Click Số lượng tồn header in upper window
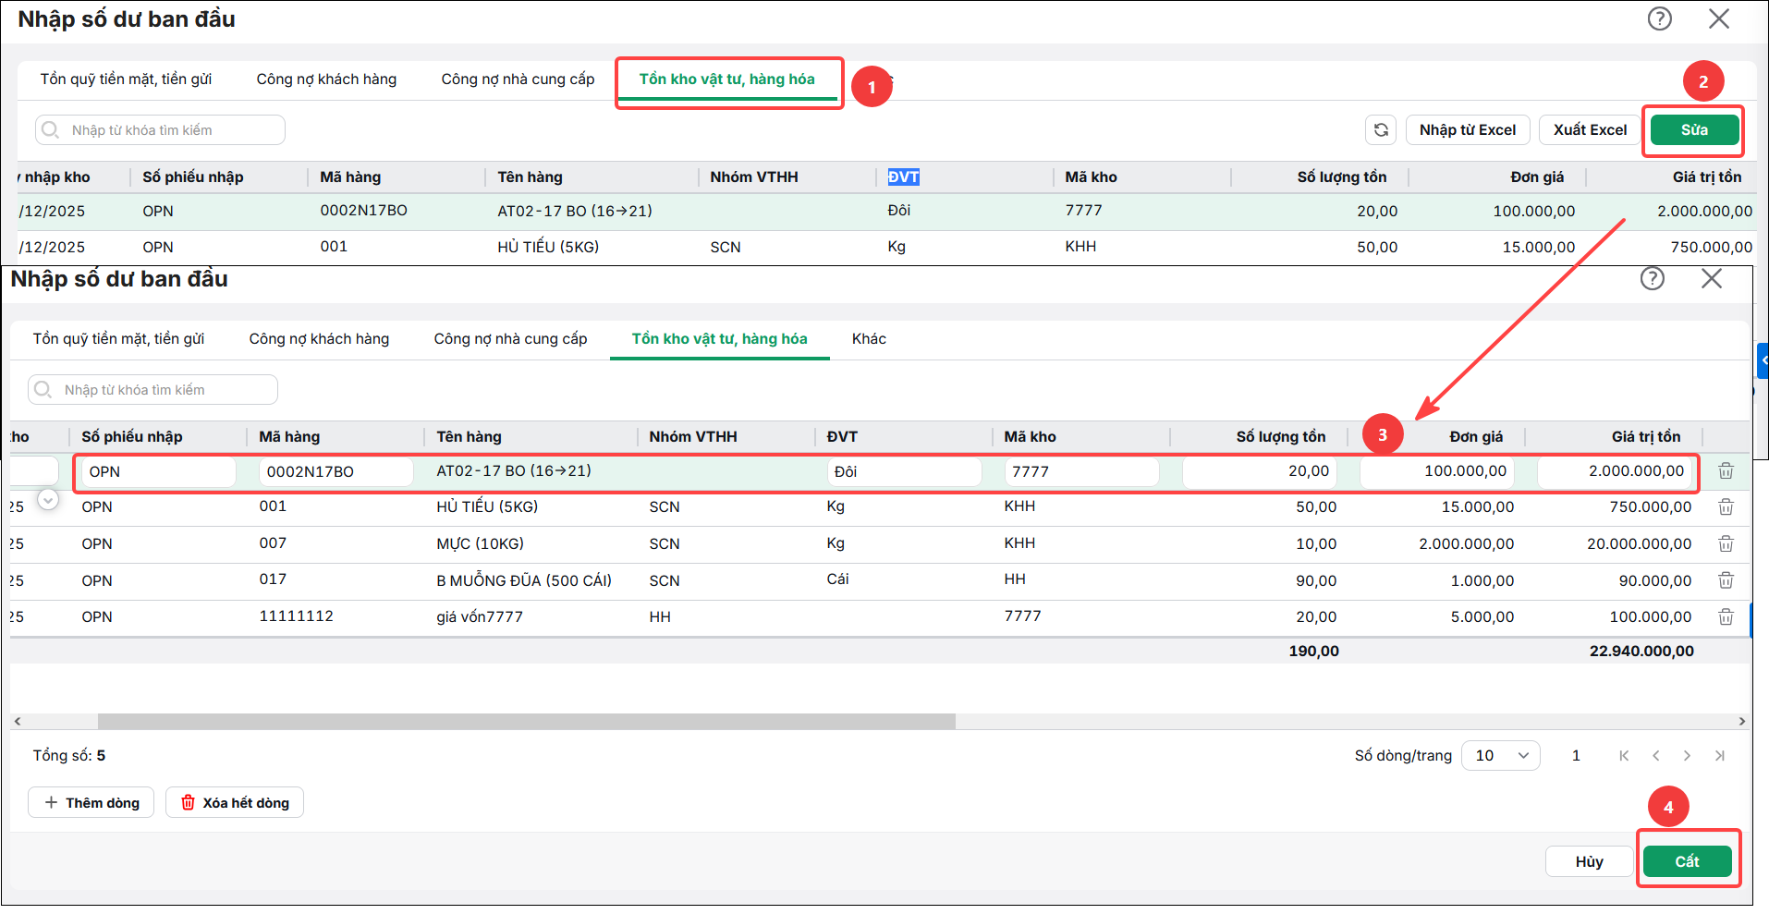The height and width of the screenshot is (914, 1769). click(x=1341, y=177)
